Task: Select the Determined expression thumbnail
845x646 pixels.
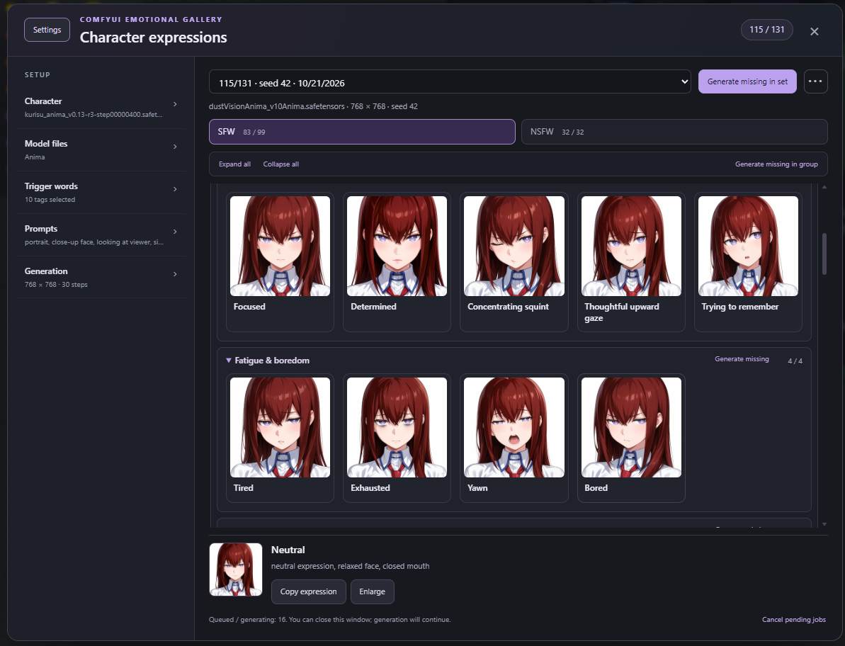Action: point(397,246)
